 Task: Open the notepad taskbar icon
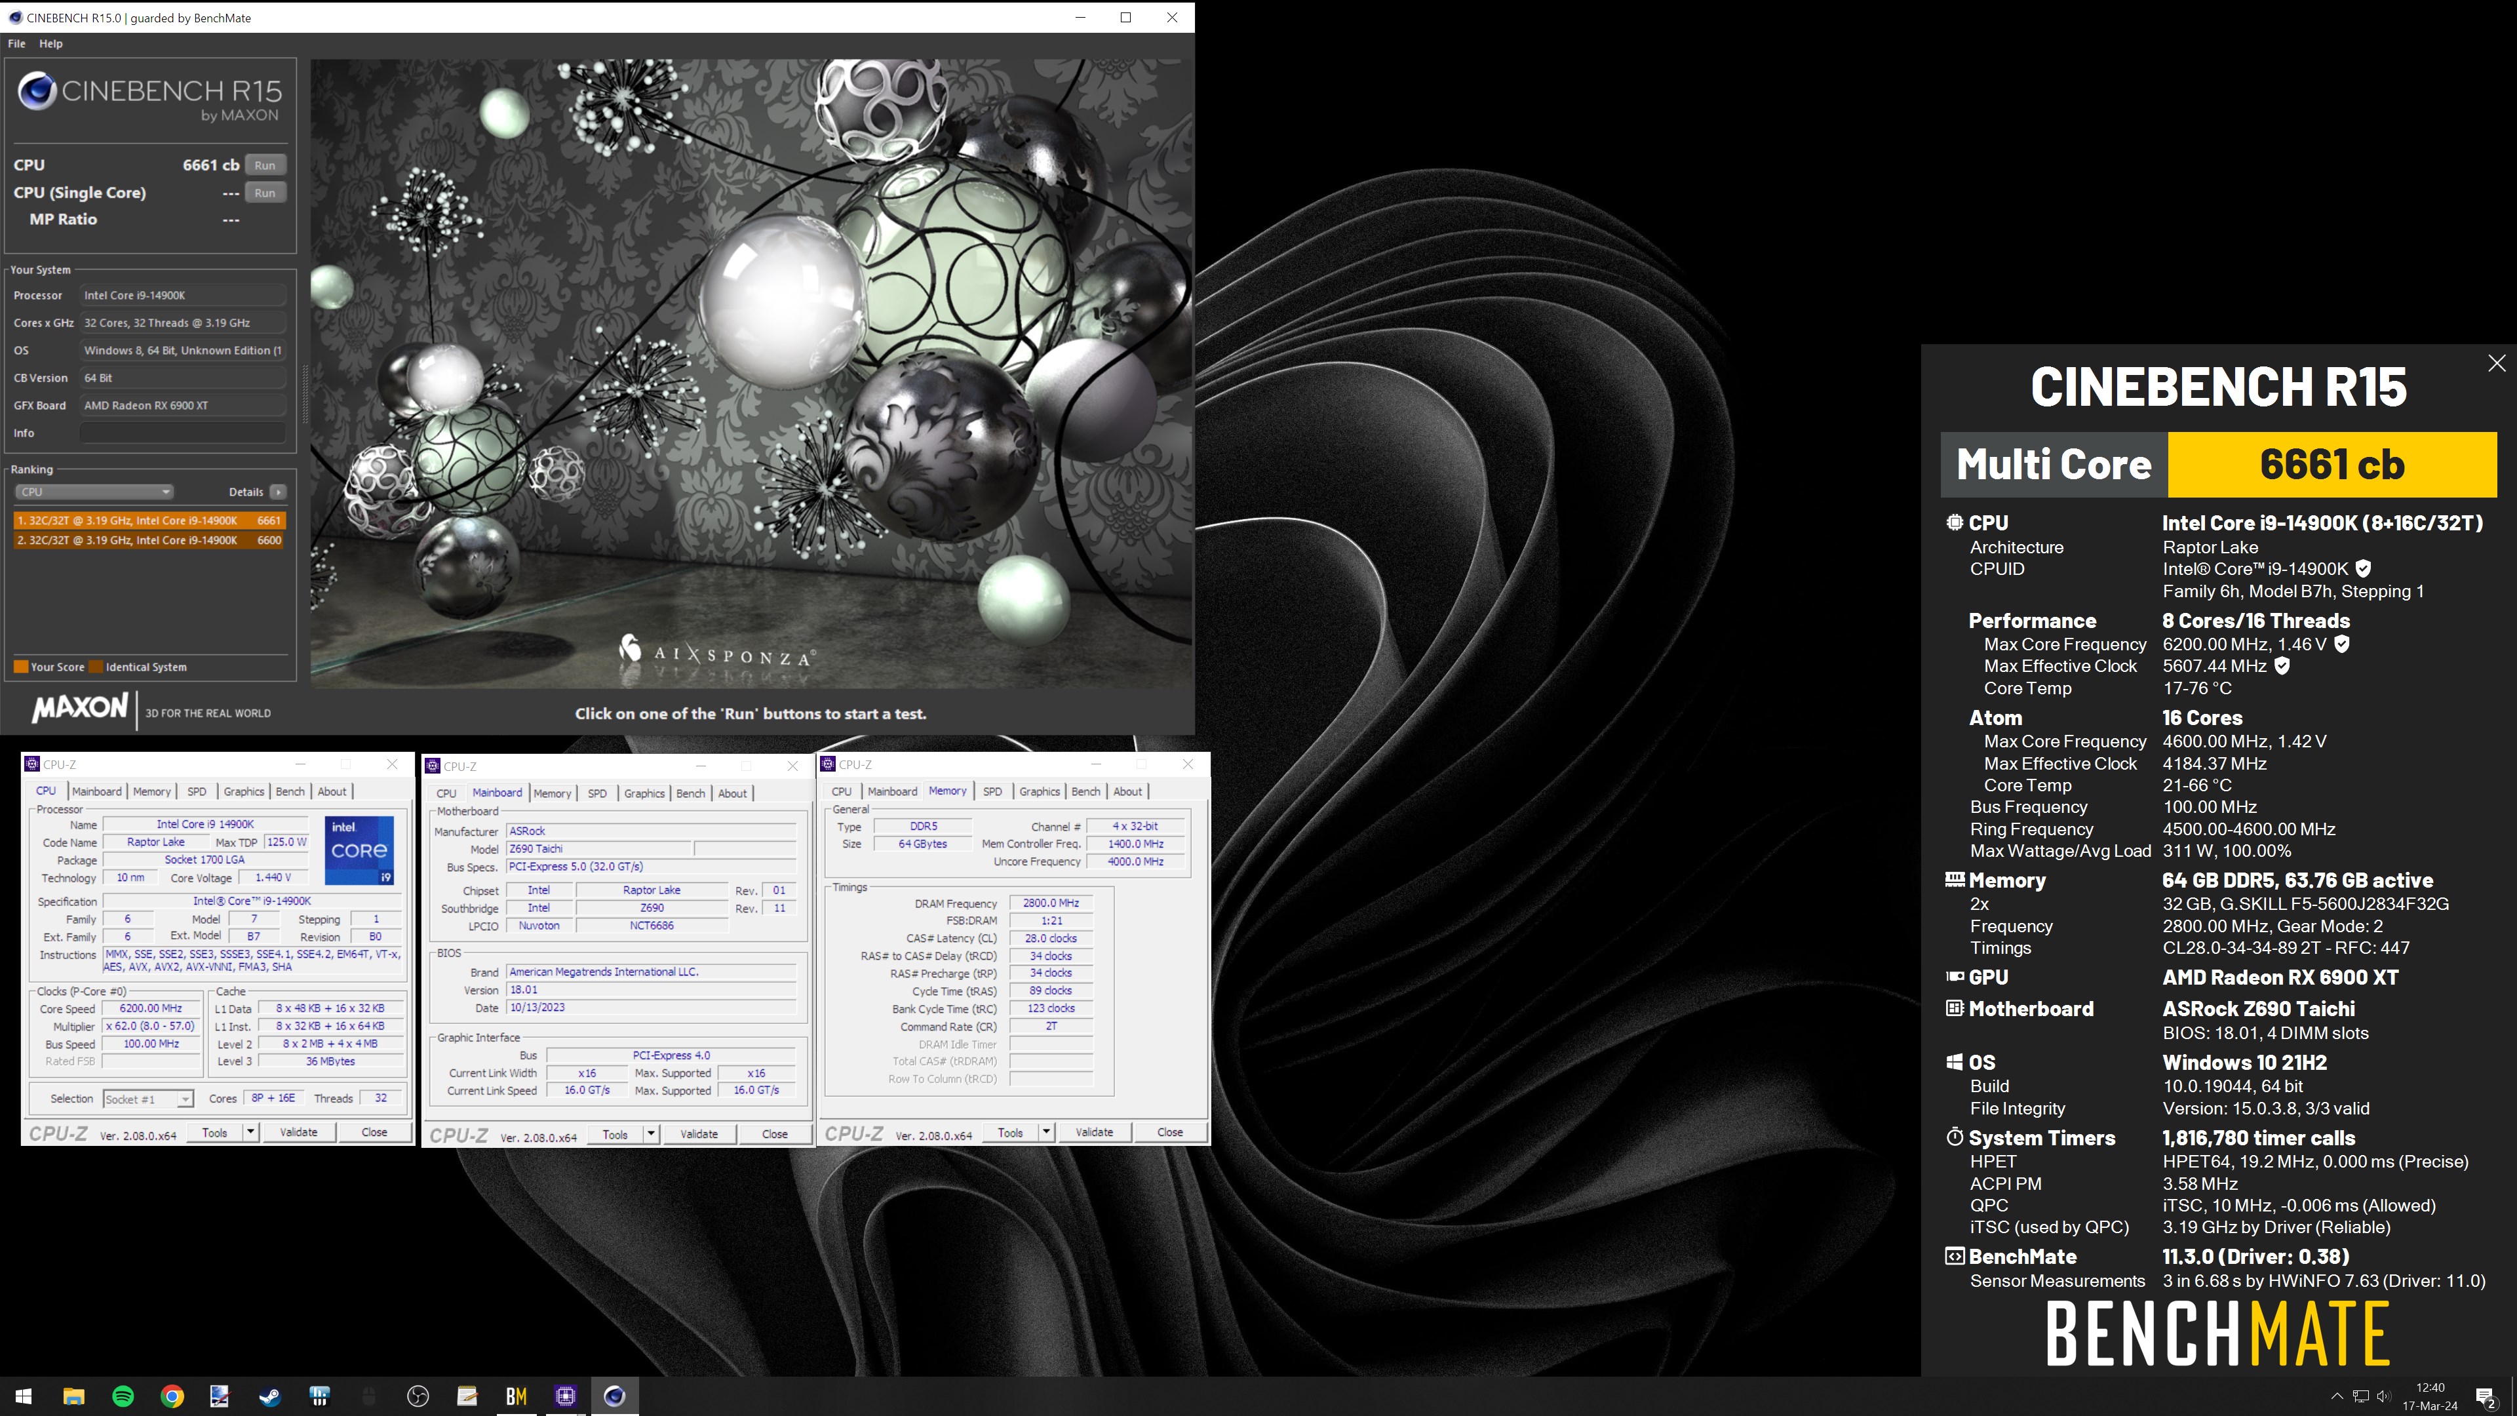click(x=467, y=1396)
